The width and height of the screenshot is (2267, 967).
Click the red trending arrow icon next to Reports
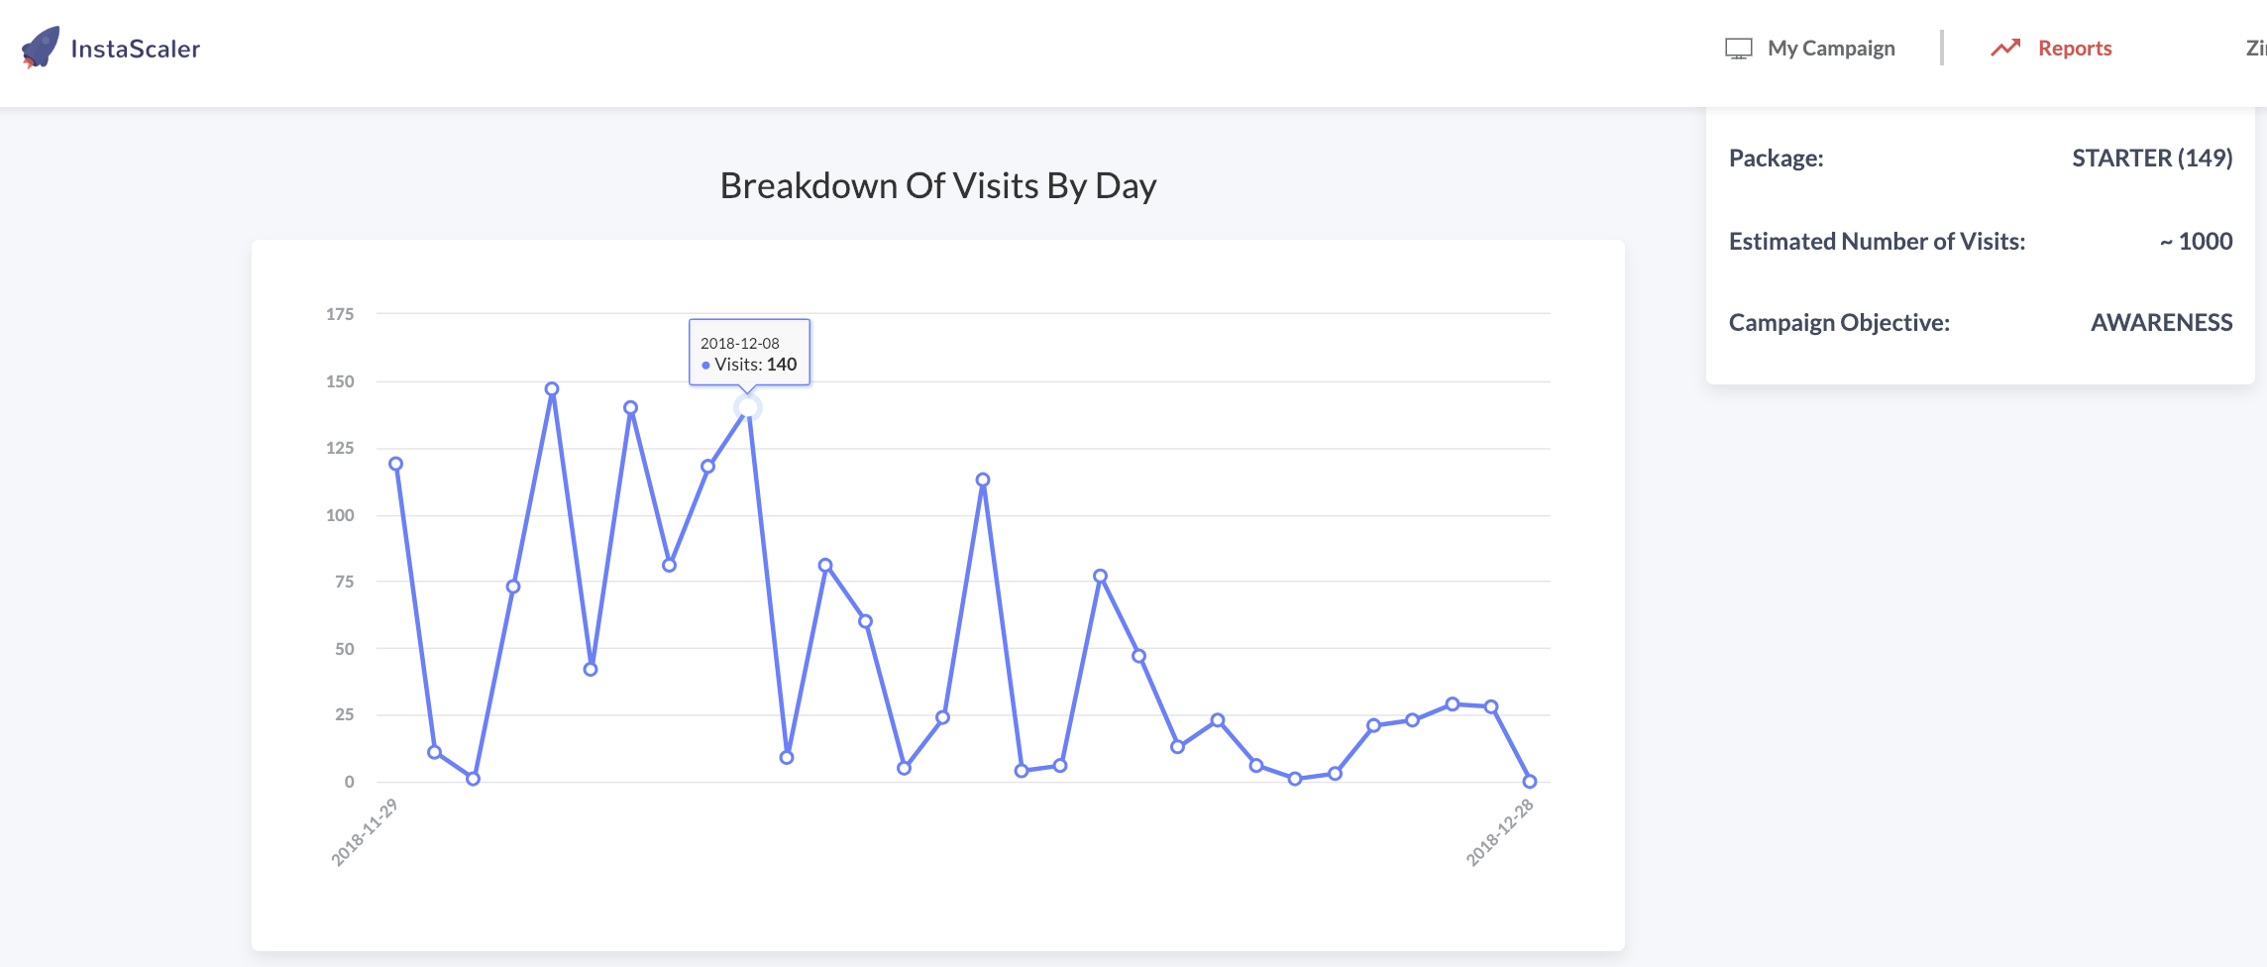point(2005,47)
